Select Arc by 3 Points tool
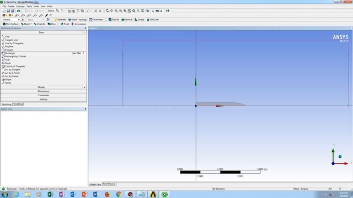353x198 pixels. [11, 73]
